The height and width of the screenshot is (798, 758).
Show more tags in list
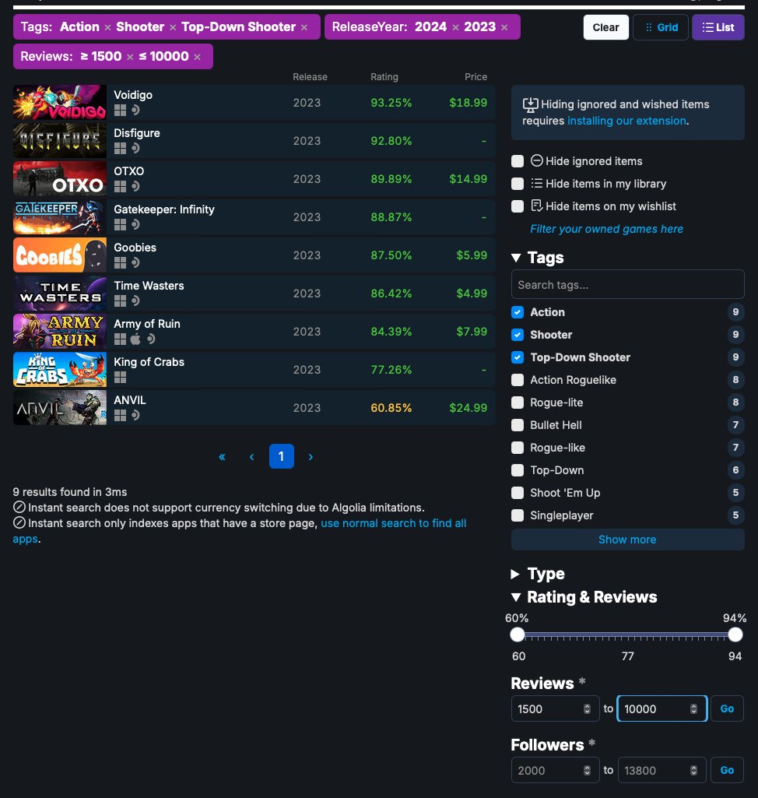627,540
